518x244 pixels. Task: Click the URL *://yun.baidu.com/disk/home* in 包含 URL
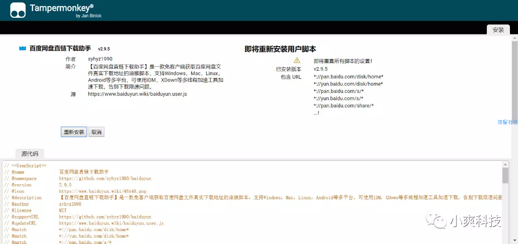[x=348, y=84]
